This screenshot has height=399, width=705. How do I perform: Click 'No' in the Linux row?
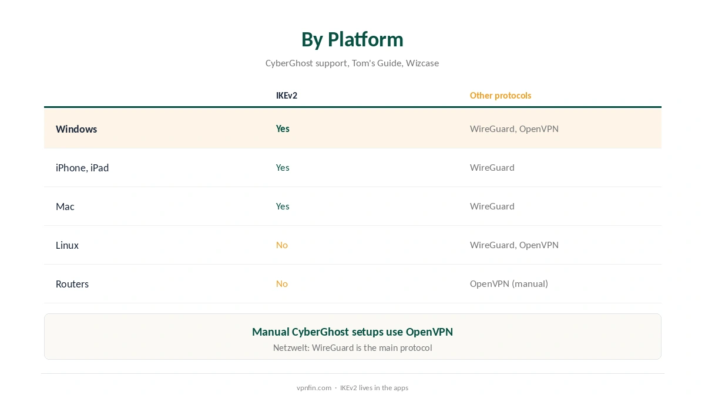282,245
